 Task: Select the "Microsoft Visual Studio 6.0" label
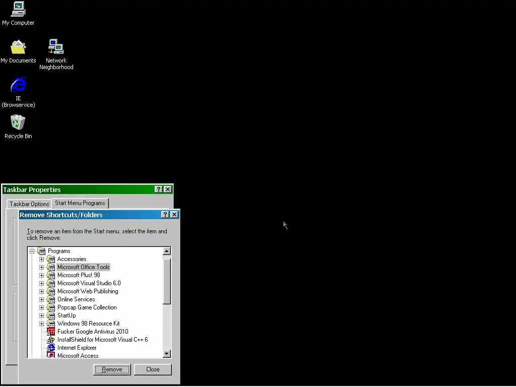[89, 283]
